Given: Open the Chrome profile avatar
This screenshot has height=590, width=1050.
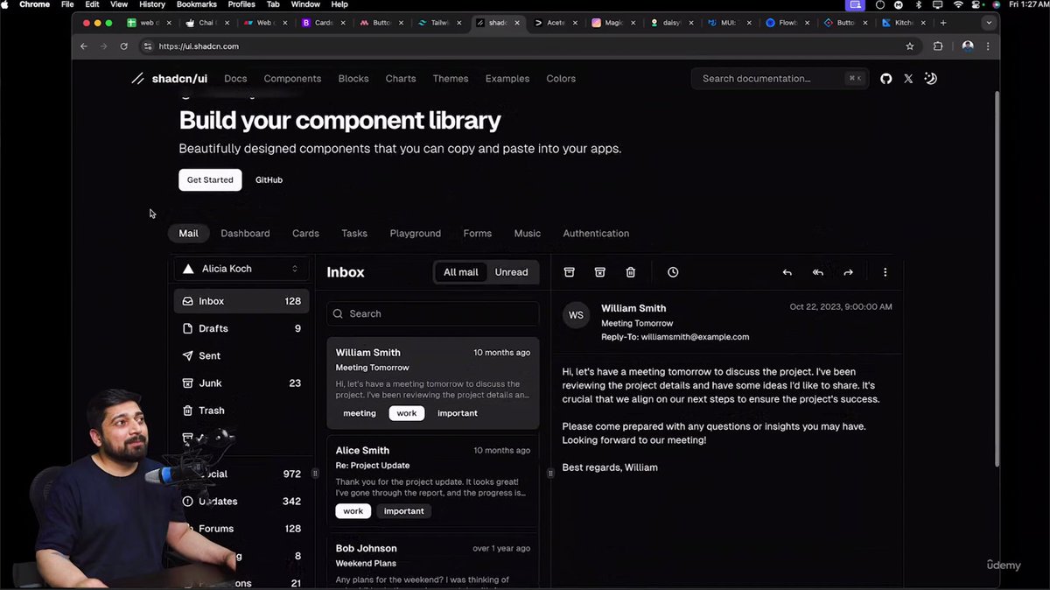Looking at the screenshot, I should pos(968,46).
